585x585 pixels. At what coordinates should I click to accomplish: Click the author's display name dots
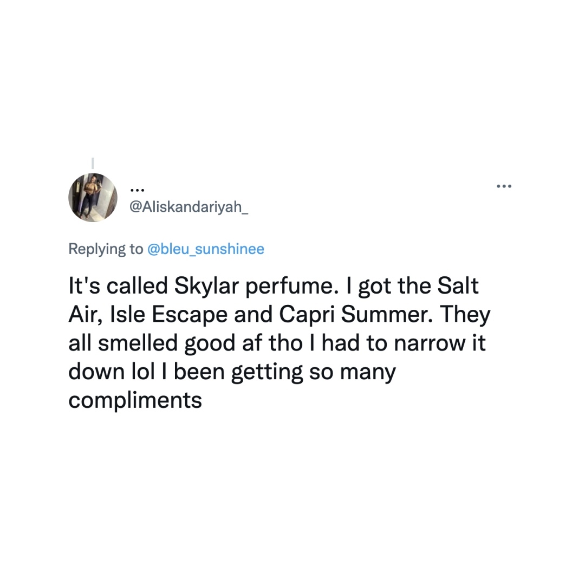pos(138,190)
